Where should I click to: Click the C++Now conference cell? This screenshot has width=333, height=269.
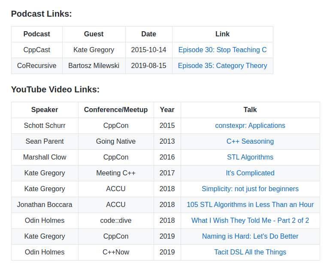116,252
